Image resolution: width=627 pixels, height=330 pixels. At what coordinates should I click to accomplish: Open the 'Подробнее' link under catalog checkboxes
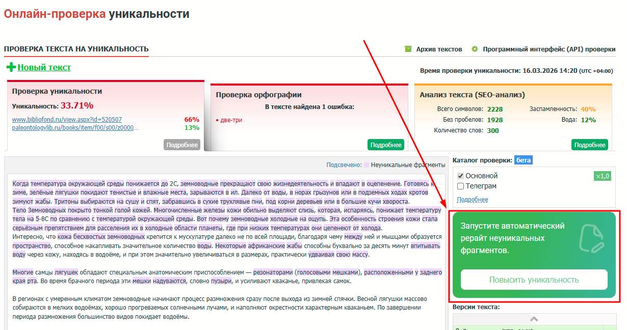(x=472, y=200)
